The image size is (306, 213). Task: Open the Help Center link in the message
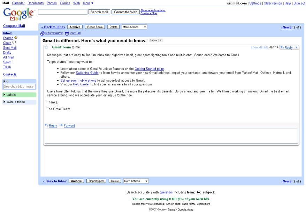point(81,84)
